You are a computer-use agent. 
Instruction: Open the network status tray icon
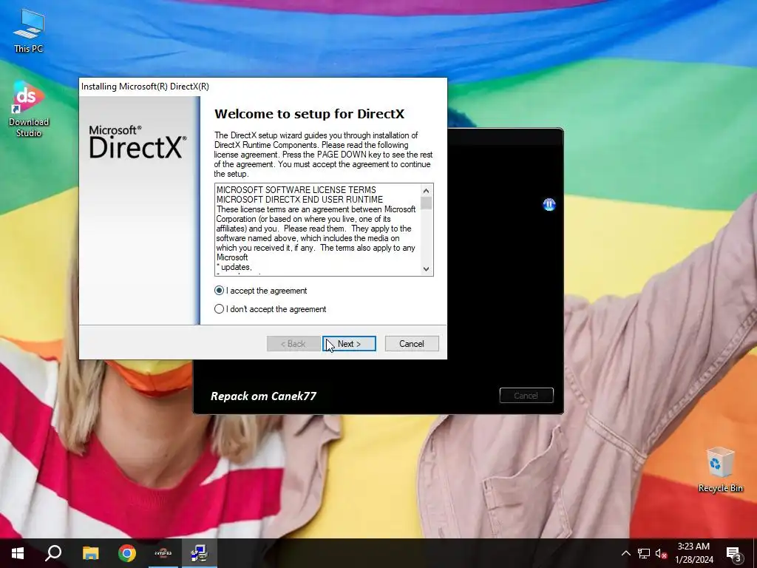point(644,553)
